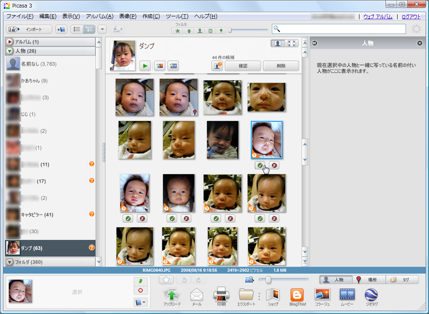The width and height of the screenshot is (429, 314).
Task: Switch to full photo view mode
Action: 292,44
